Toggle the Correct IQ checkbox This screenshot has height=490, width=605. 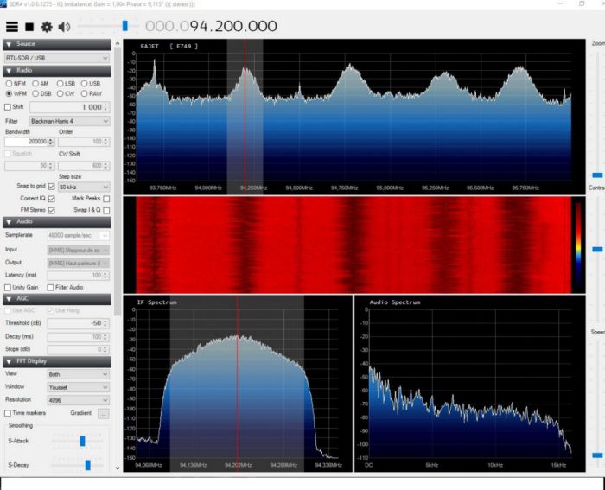tap(51, 198)
